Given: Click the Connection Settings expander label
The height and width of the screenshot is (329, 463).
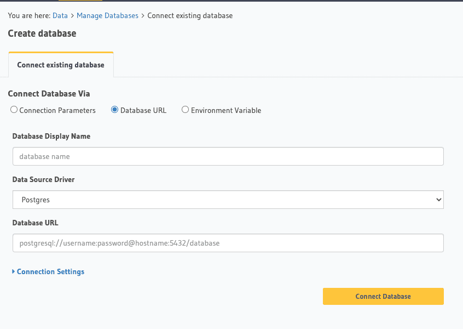Looking at the screenshot, I should click(x=51, y=271).
